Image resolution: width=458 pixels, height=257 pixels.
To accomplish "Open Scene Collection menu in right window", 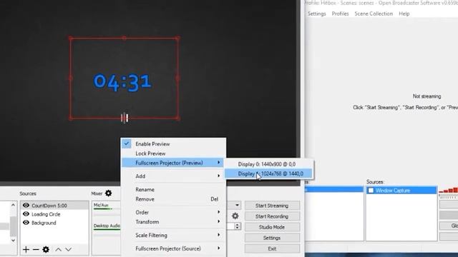I will (374, 14).
